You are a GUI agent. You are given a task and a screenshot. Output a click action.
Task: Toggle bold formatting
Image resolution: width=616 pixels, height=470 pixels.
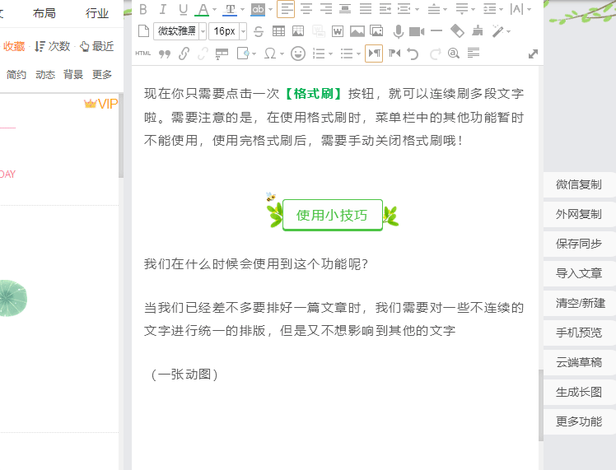tap(143, 9)
